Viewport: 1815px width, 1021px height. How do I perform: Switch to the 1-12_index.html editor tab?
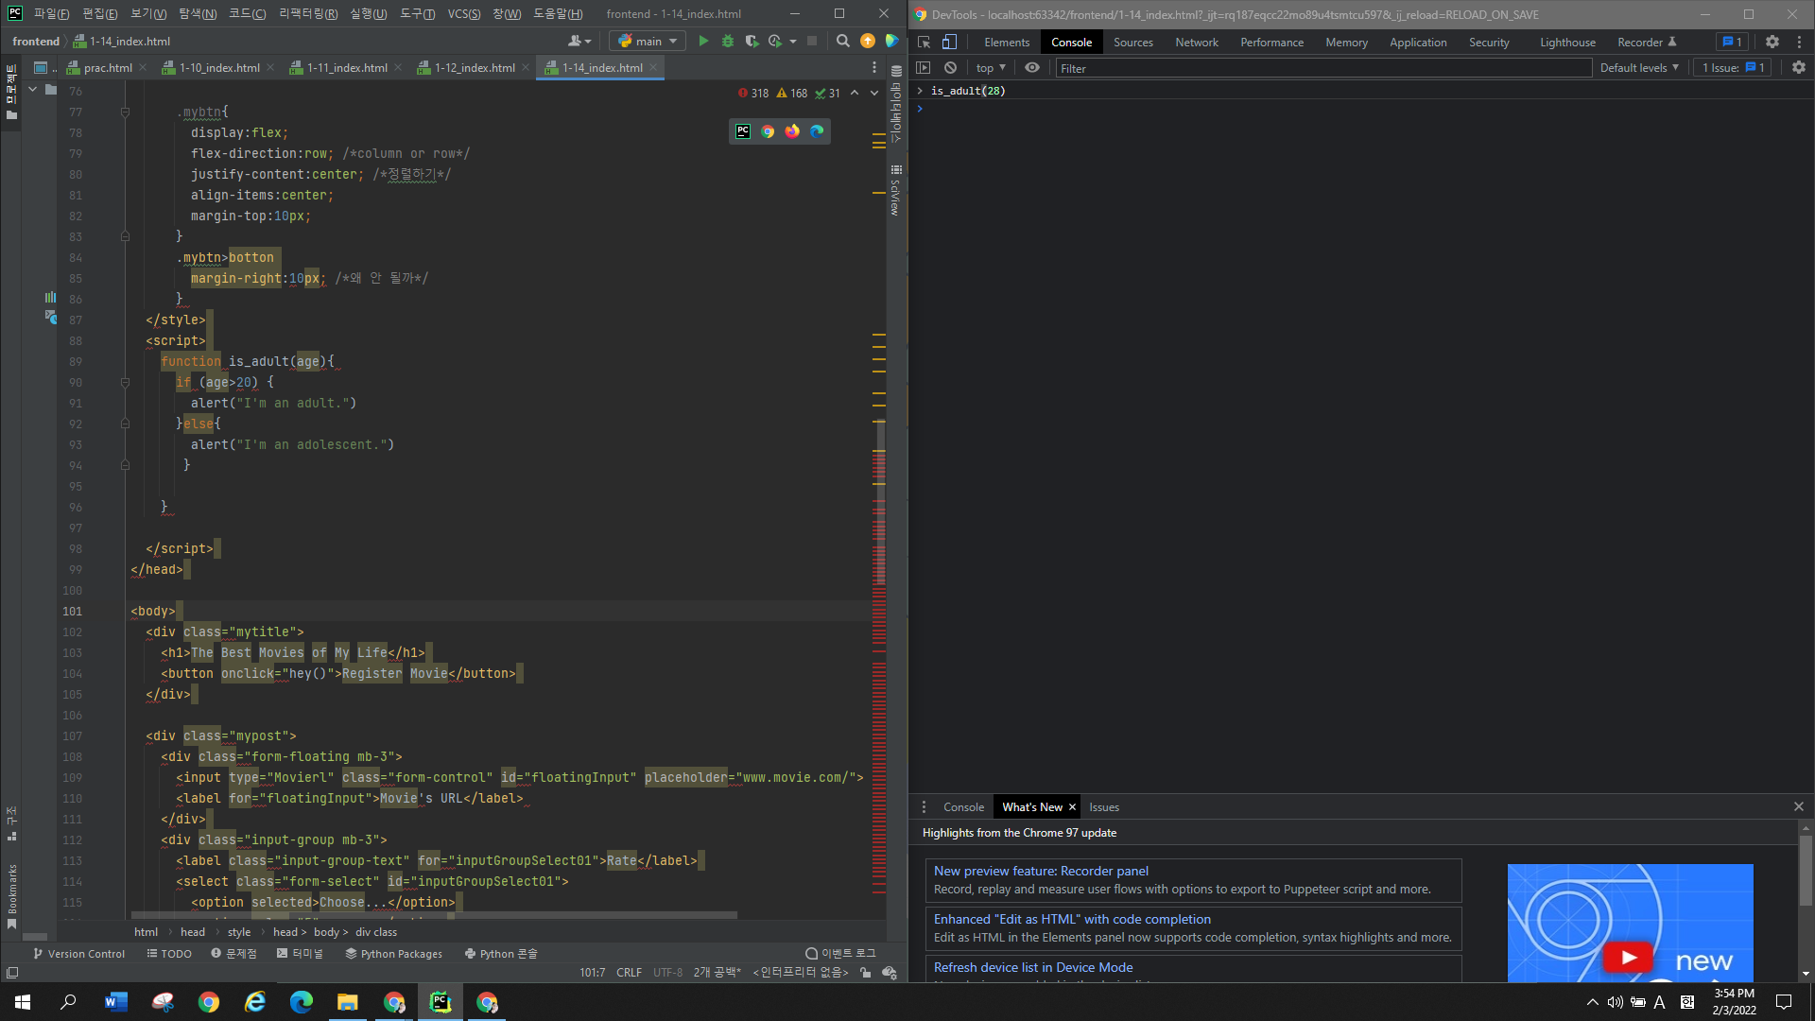[475, 67]
